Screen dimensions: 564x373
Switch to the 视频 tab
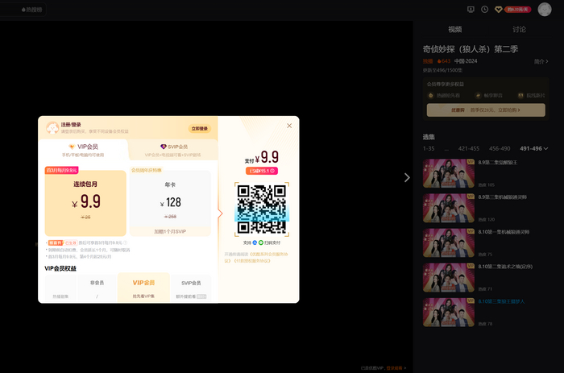(x=454, y=30)
